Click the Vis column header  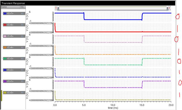tap(22, 7)
